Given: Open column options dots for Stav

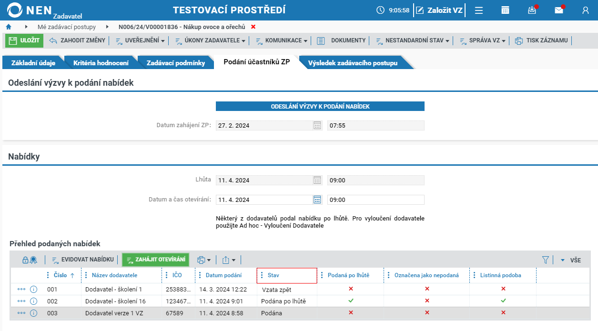Looking at the screenshot, I should click(262, 275).
